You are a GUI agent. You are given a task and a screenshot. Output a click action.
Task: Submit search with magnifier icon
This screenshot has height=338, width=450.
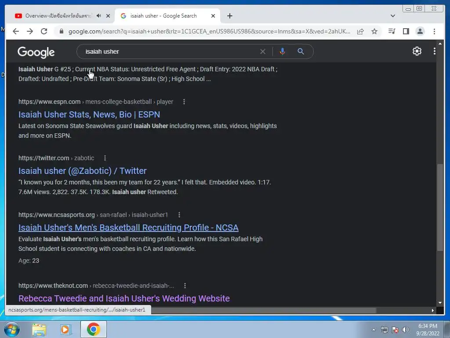pos(301,51)
